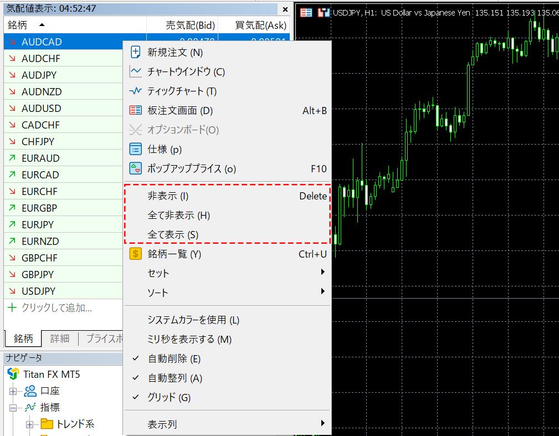This screenshot has height=436, width=559.
Task: Expand the 口座 node in the Navigator tree
Action: (12, 391)
